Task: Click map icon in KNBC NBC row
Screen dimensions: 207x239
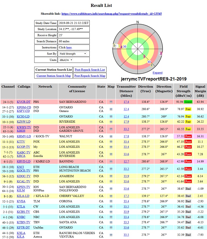Action: coord(111,217)
